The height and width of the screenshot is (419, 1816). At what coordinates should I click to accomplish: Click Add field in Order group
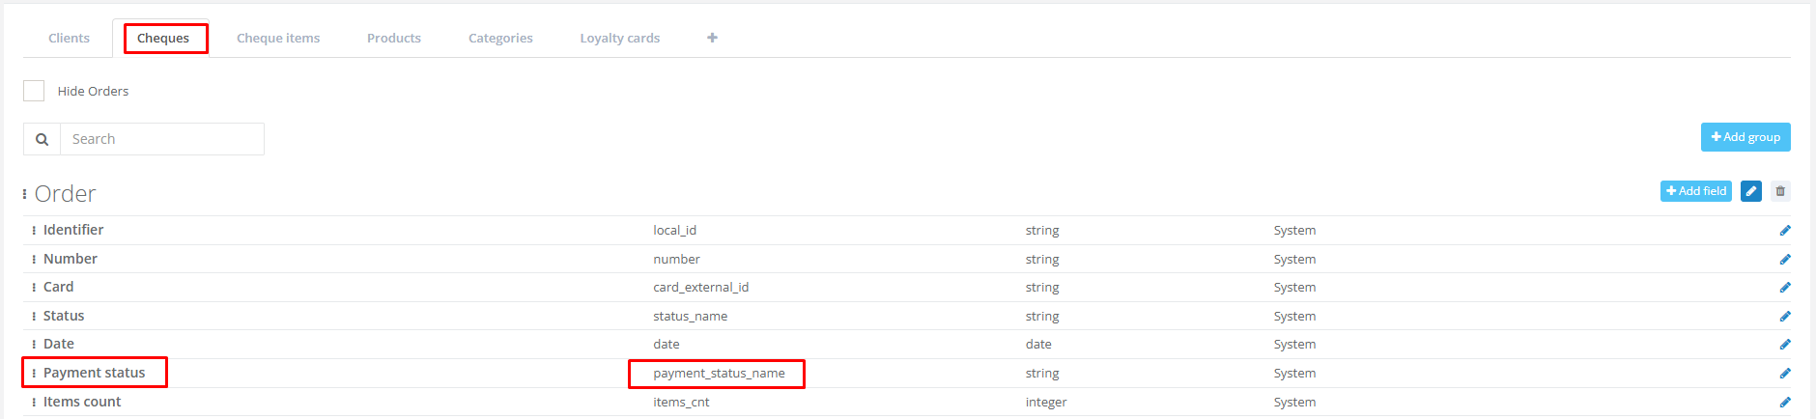pyautogui.click(x=1695, y=191)
